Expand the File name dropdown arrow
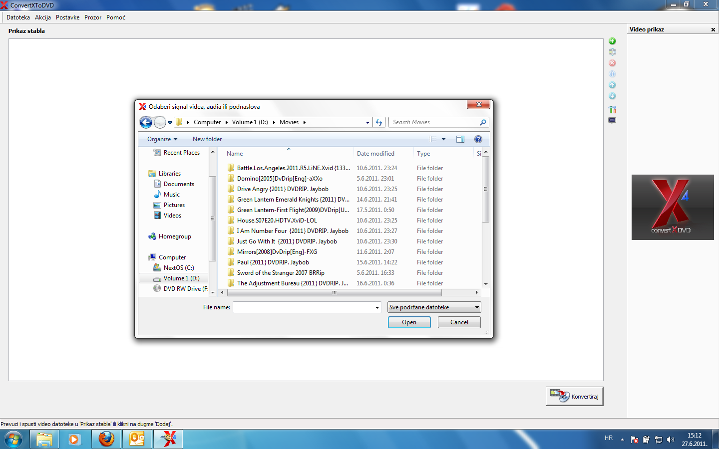Image resolution: width=719 pixels, height=449 pixels. click(377, 307)
